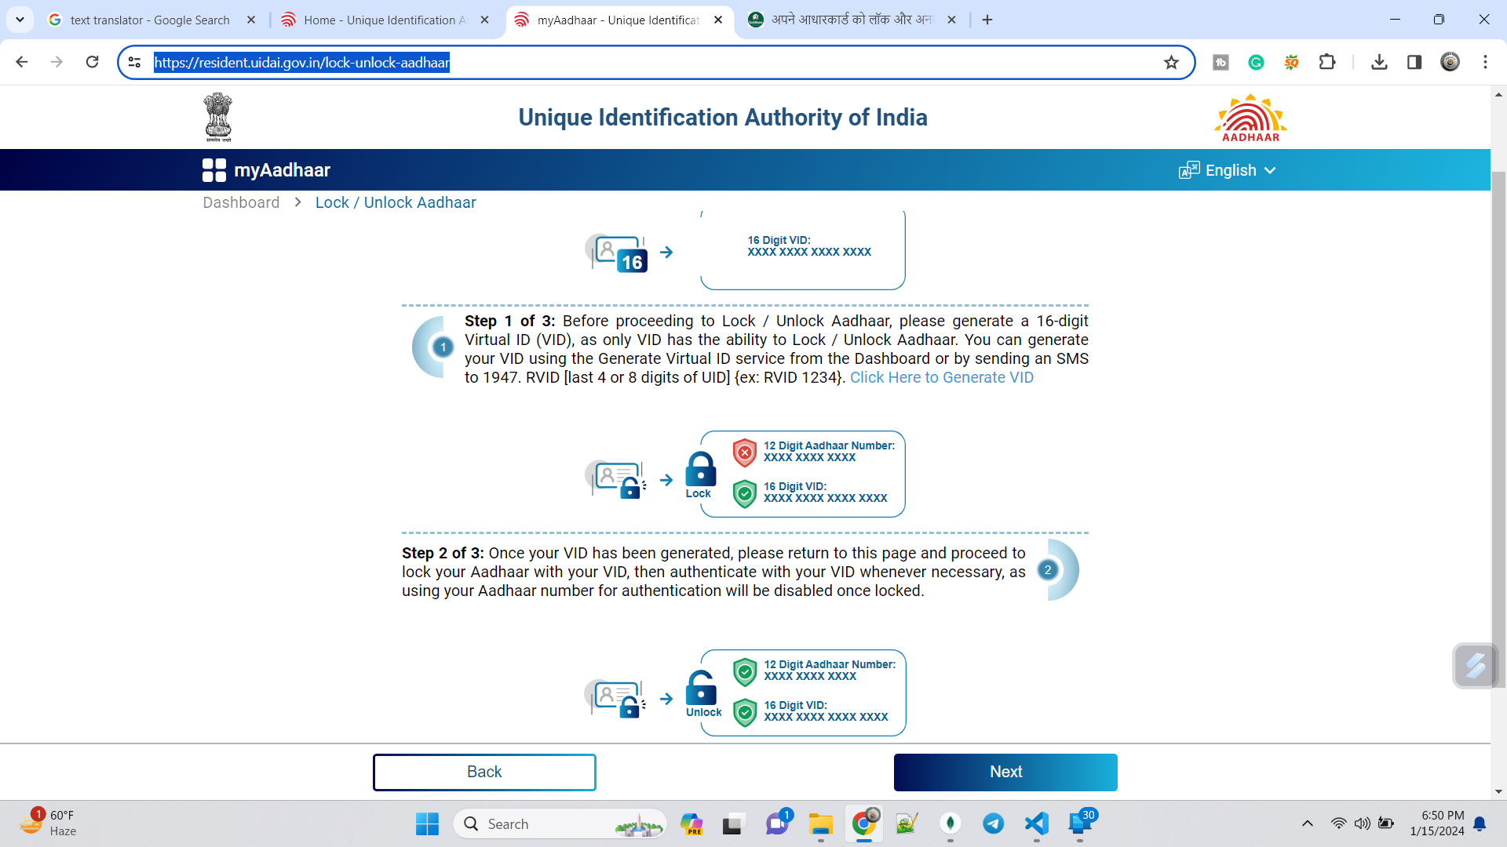Click the Step 2 of 3 heading
The height and width of the screenshot is (847, 1507).
443,553
